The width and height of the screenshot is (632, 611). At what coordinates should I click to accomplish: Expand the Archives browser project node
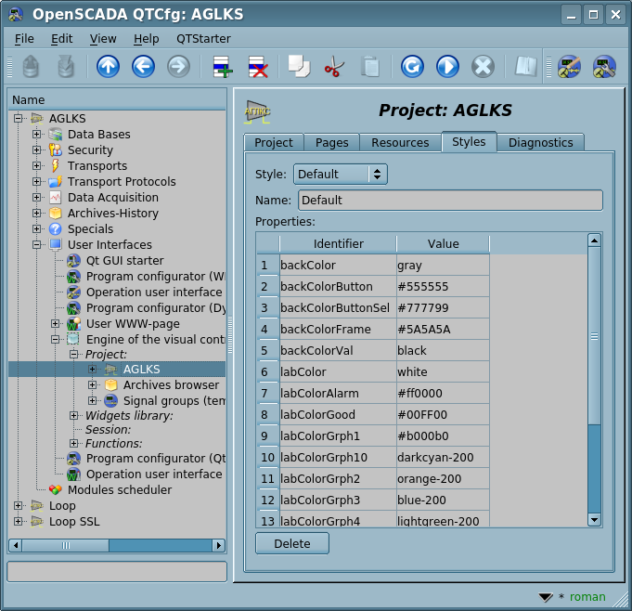coord(92,384)
